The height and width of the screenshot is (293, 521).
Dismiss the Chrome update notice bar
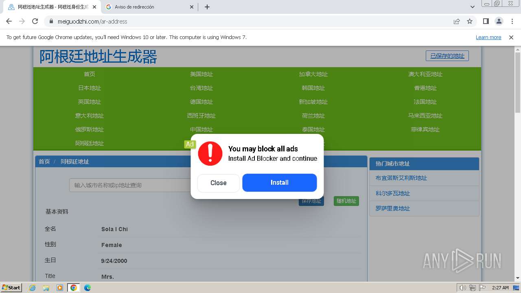tap(511, 37)
